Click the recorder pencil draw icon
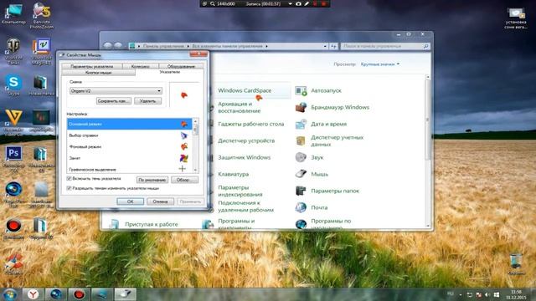Viewport: 536px width, 301px height. tap(307, 3)
